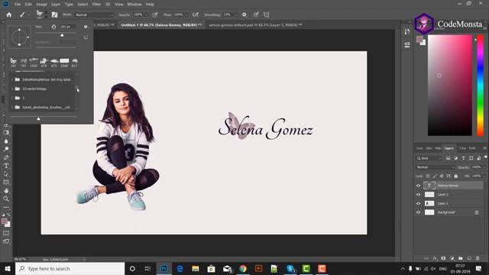Screen dimensions: 489x275
Task: Open smoothing options gear icon
Action: [x=244, y=15]
